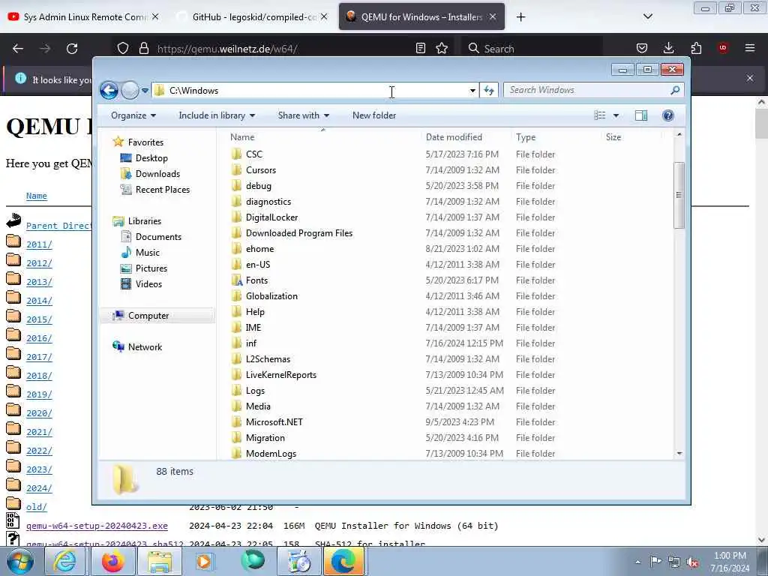
Task: Open the 2011/ directory link
Action: coord(39,244)
